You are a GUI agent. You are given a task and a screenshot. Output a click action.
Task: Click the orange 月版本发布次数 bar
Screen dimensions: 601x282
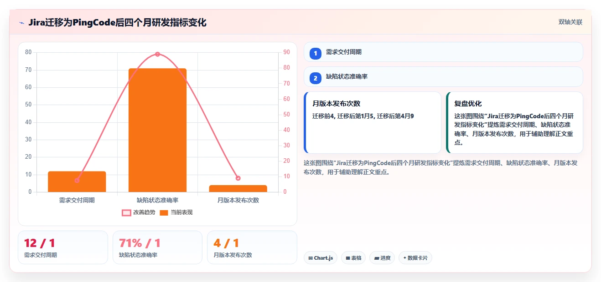click(238, 188)
